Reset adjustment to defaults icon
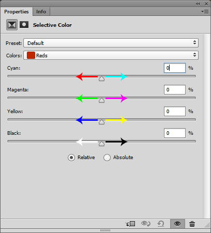The height and width of the screenshot is (233, 211). tap(161, 224)
